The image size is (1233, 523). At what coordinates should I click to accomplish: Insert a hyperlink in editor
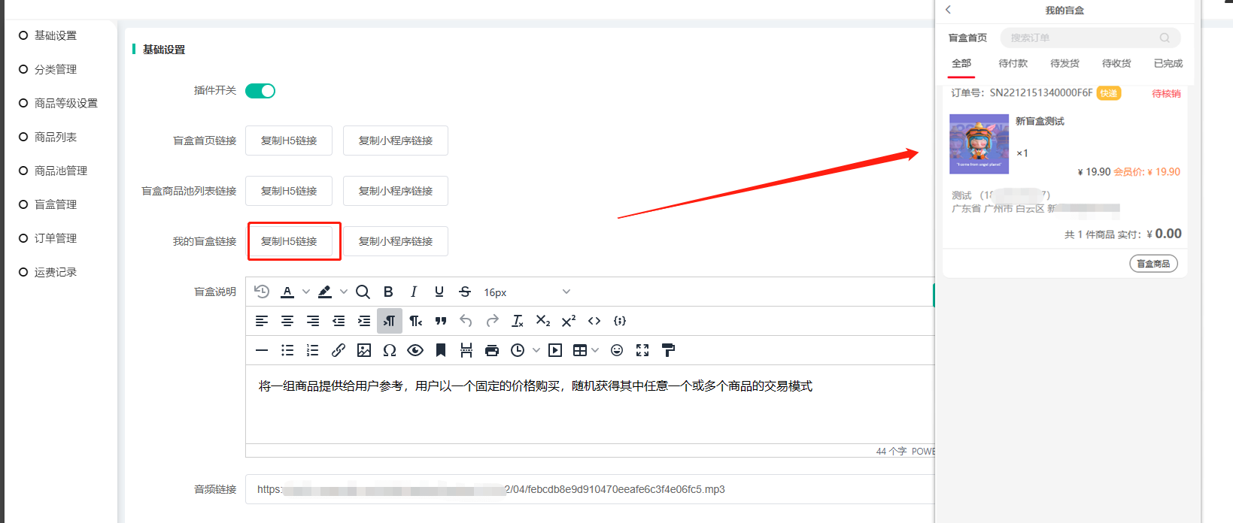[339, 350]
